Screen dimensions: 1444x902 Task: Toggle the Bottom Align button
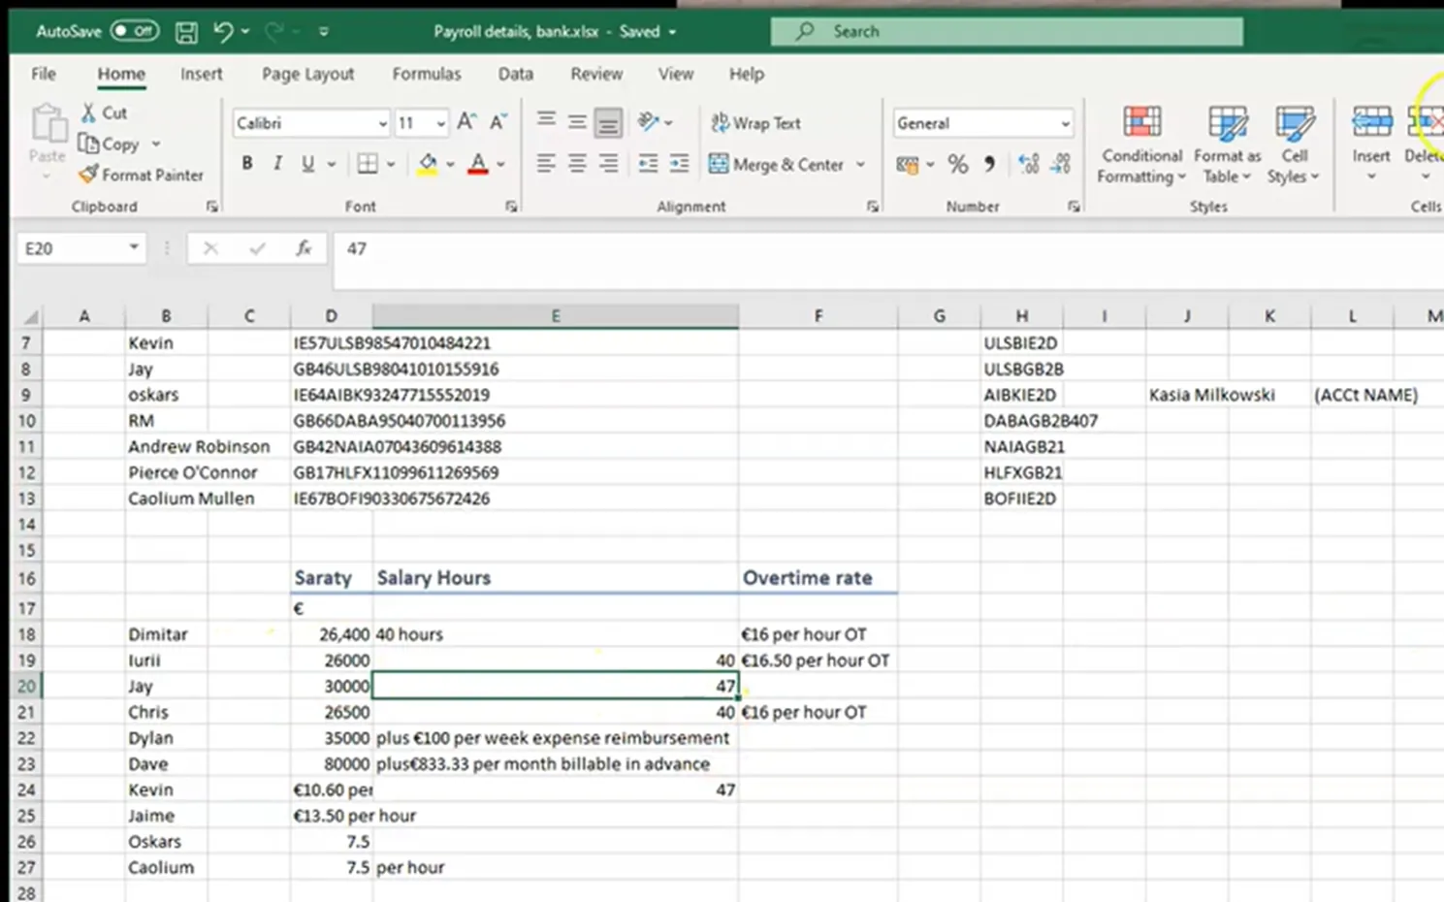click(x=608, y=122)
